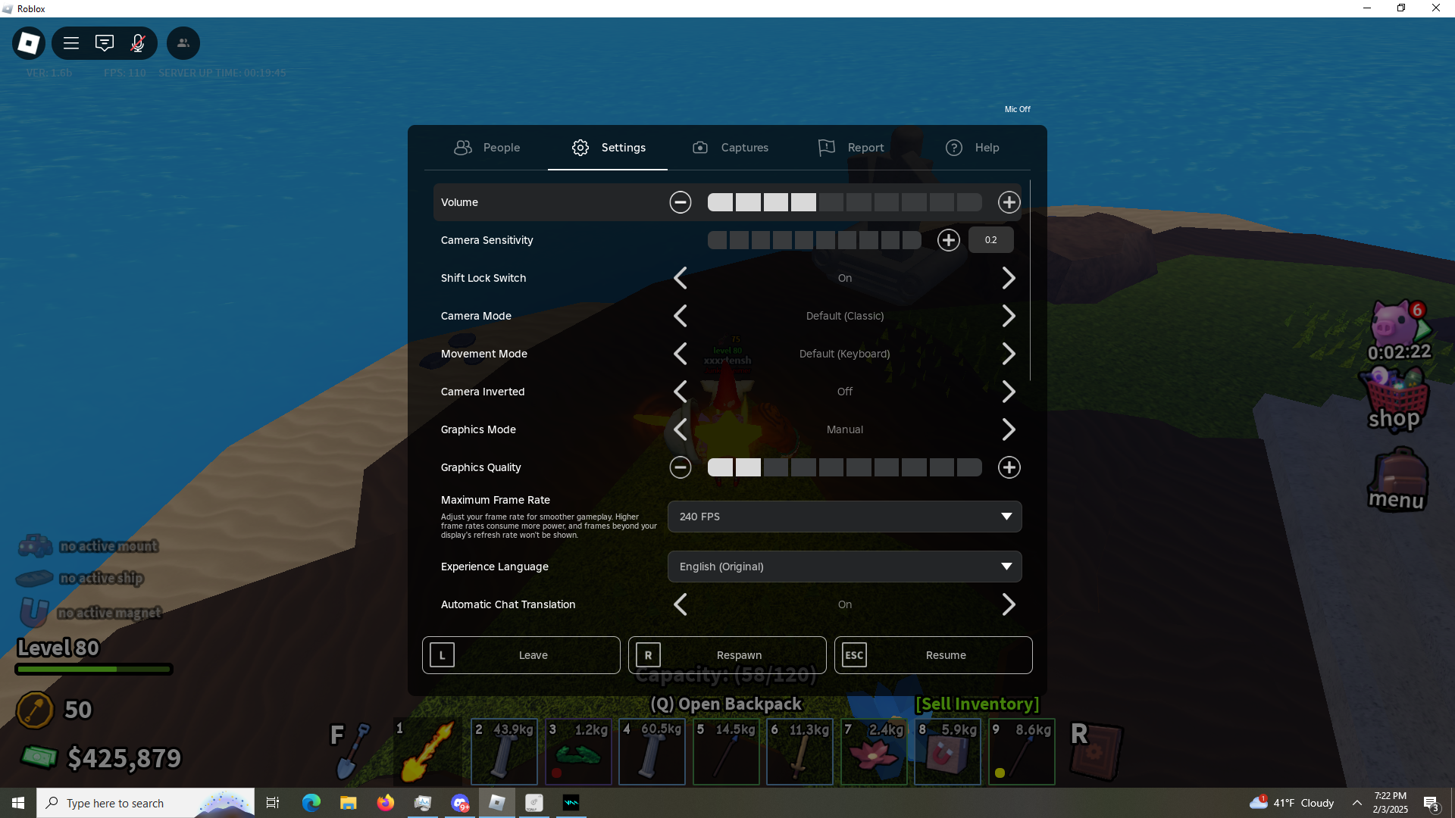Toggle Camera Inverted with right arrow
Image resolution: width=1455 pixels, height=818 pixels.
pyautogui.click(x=1009, y=392)
